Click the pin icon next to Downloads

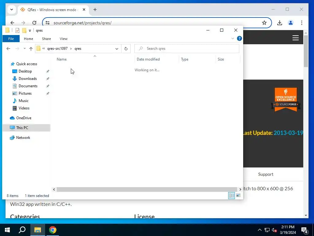click(48, 79)
